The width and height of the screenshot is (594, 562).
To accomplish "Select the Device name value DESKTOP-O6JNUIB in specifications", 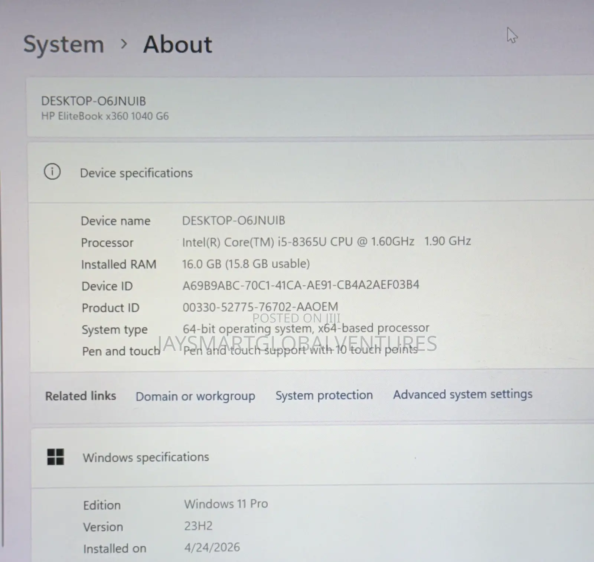I will coord(234,221).
